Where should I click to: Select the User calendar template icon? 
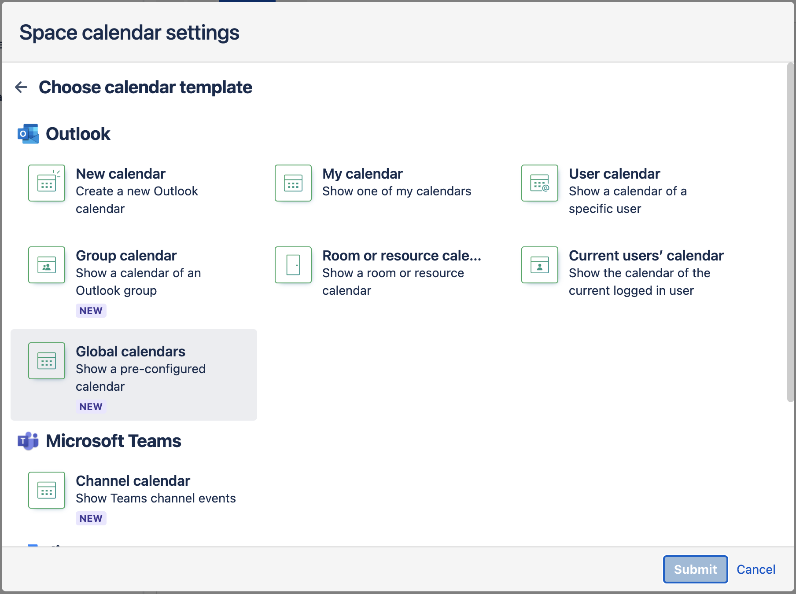[x=540, y=183]
